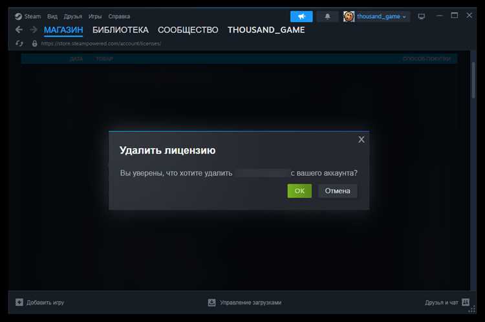The image size is (485, 322).
Task: Click the Steam logo menu
Action: pyautogui.click(x=28, y=16)
